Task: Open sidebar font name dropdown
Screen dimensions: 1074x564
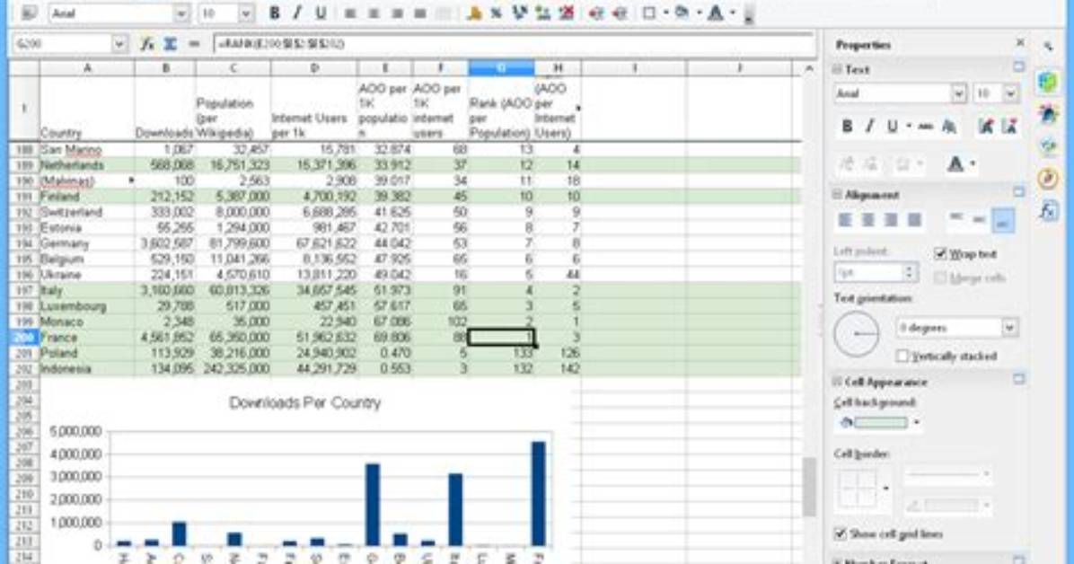Action: pos(959,93)
